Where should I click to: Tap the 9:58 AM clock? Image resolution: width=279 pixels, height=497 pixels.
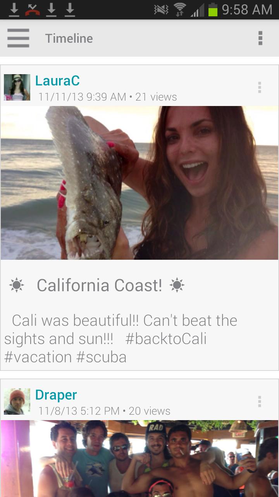247,9
